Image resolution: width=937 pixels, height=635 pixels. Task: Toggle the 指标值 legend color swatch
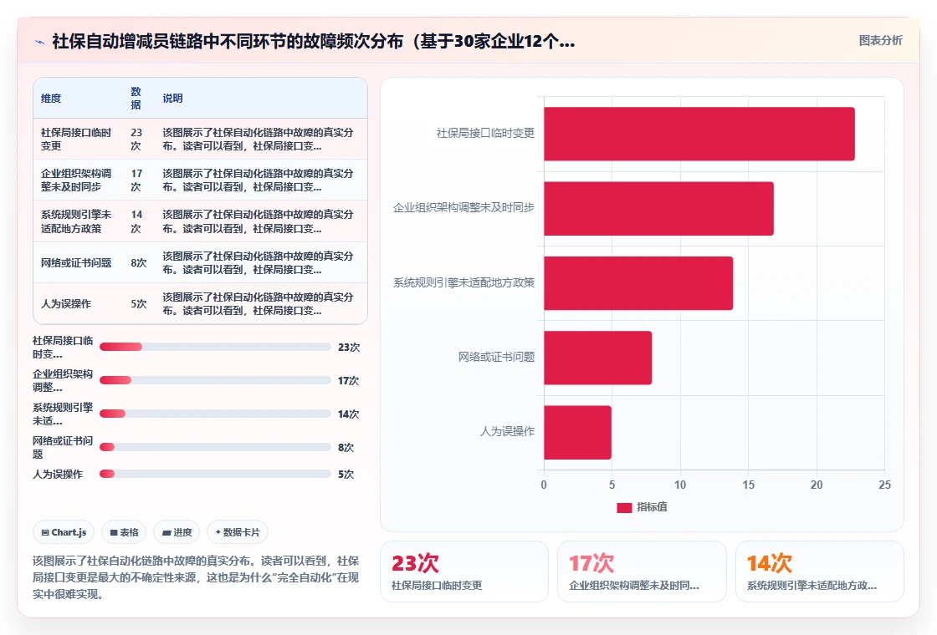point(624,507)
